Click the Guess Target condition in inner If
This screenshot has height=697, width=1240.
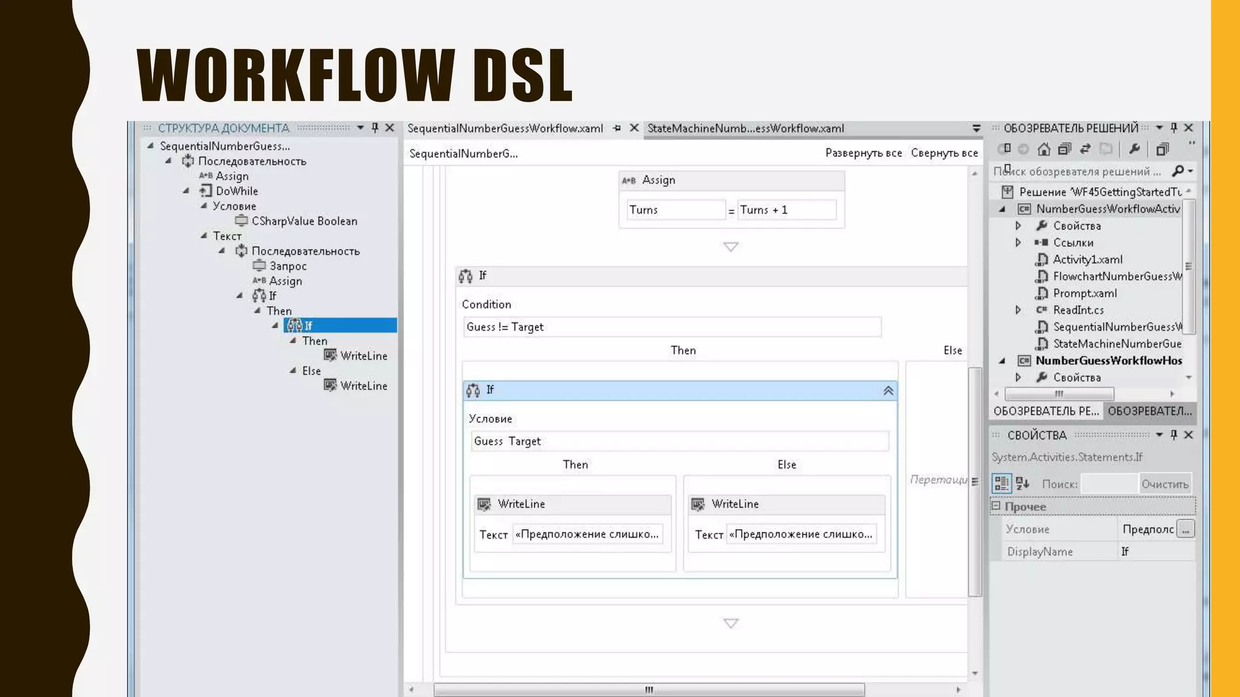pos(679,441)
